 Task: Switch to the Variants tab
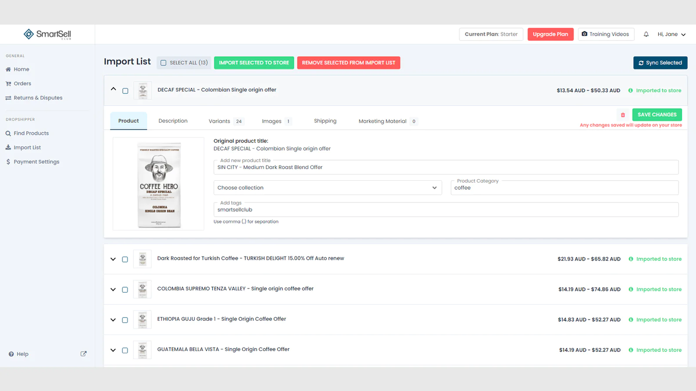[219, 121]
